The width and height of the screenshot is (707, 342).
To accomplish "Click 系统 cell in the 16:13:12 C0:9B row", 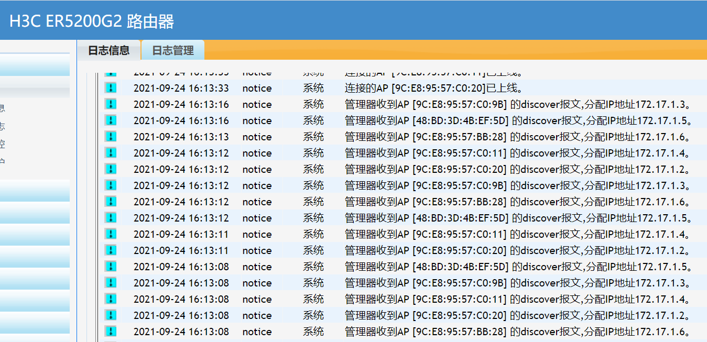I will pyautogui.click(x=313, y=185).
